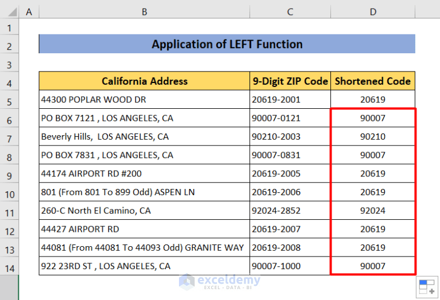Select cell 922 23RD ST , LOS ANGELES, CA
Image resolution: width=440 pixels, height=300 pixels.
(x=144, y=266)
